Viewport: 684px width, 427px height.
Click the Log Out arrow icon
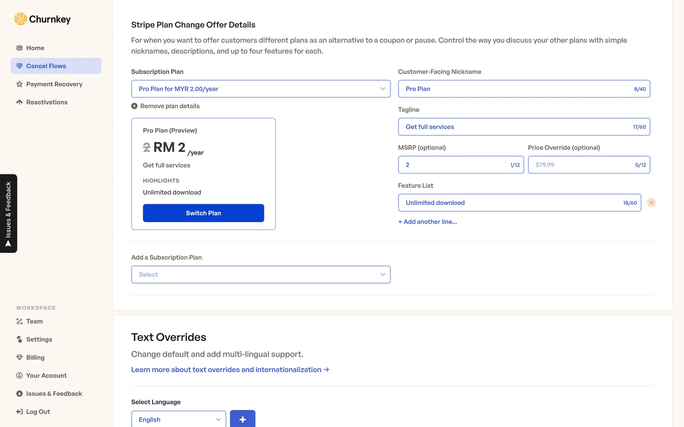pyautogui.click(x=20, y=412)
